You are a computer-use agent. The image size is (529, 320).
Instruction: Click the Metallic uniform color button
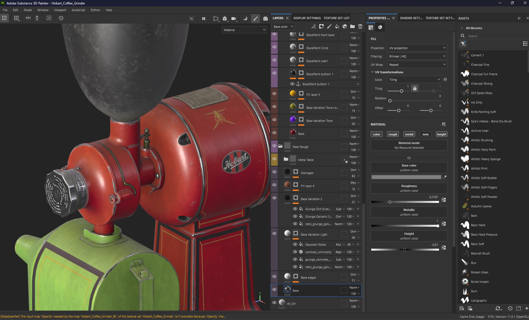(x=409, y=212)
